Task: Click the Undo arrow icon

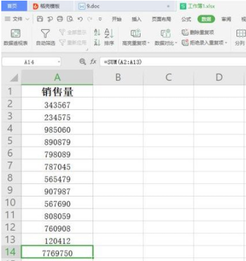Action: [80, 19]
